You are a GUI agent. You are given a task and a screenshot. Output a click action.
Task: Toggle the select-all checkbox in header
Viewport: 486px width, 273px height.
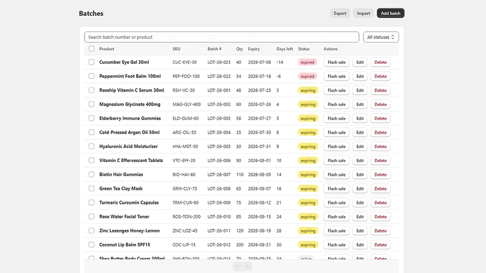tap(92, 49)
